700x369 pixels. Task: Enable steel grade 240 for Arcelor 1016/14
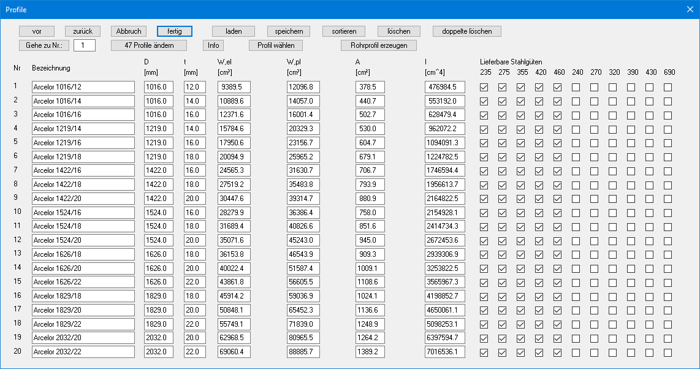(x=576, y=102)
